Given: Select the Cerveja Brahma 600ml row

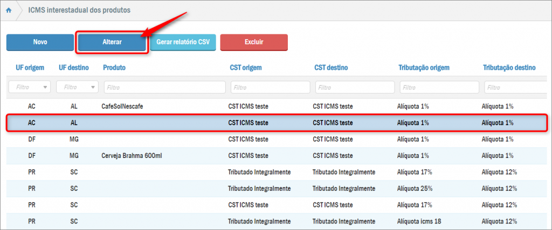Looking at the screenshot, I should pos(132,156).
